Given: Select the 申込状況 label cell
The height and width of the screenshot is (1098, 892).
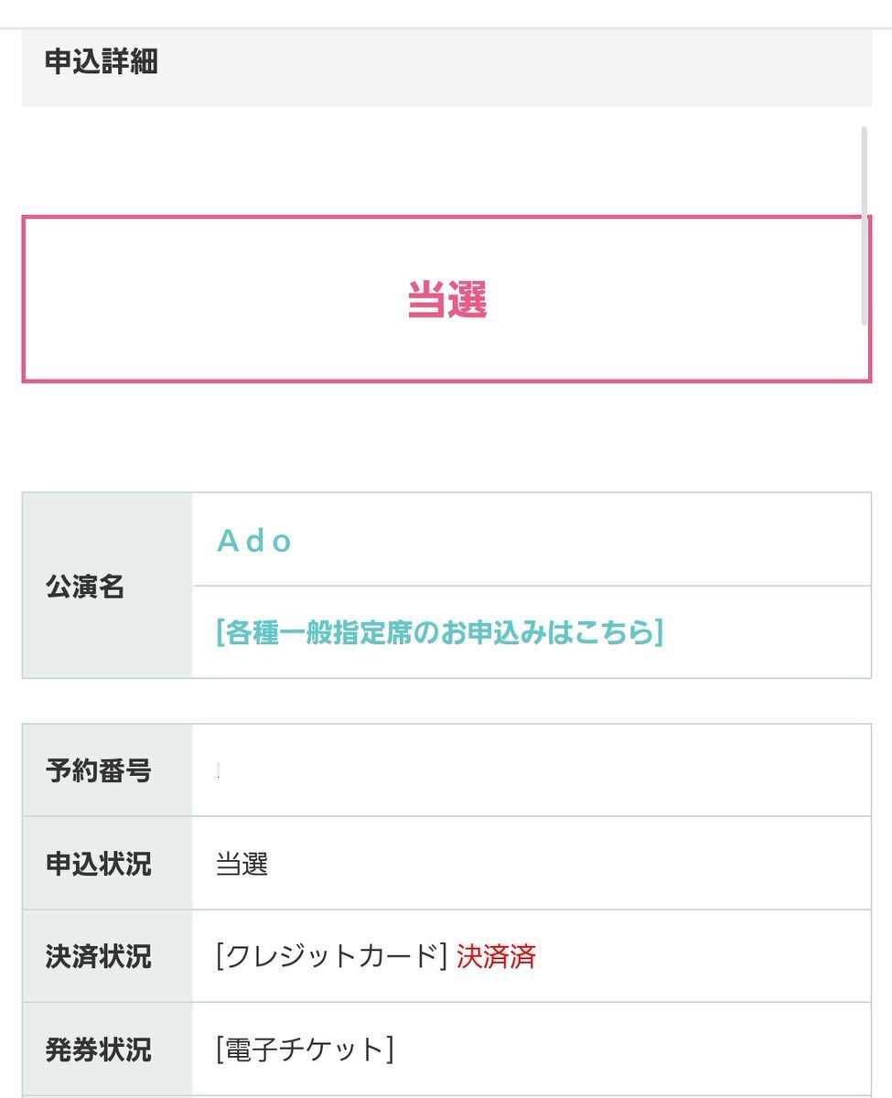Looking at the screenshot, I should pos(107,864).
